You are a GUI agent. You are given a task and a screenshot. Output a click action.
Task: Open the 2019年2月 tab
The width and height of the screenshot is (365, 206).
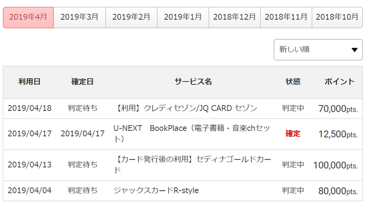(x=131, y=18)
